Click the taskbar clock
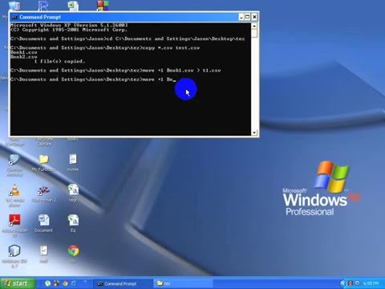This screenshot has width=385, height=289. click(x=371, y=283)
